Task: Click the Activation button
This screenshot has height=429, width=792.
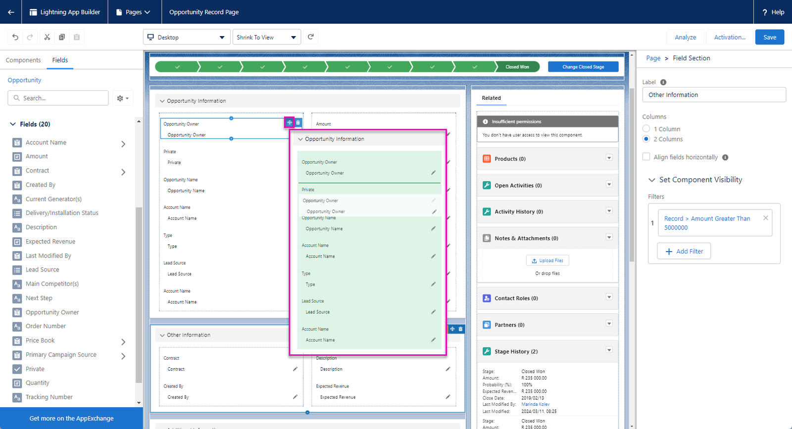Action: point(730,37)
